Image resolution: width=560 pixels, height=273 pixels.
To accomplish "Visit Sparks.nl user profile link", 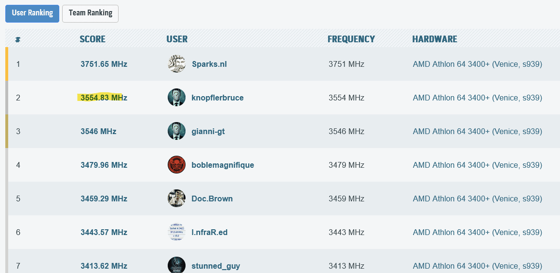I will coord(209,64).
